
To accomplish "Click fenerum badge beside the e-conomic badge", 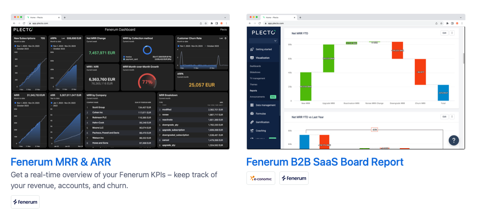I will [294, 178].
